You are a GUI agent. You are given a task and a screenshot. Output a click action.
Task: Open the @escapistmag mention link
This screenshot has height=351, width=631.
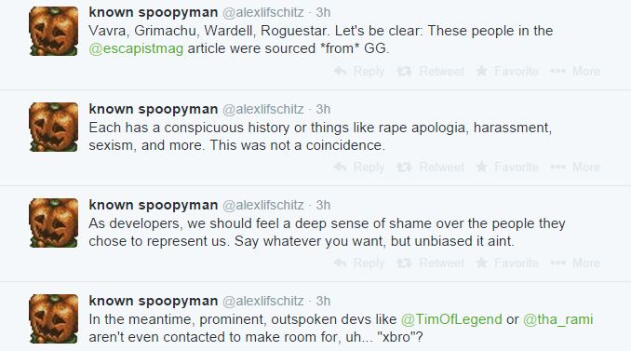click(136, 48)
